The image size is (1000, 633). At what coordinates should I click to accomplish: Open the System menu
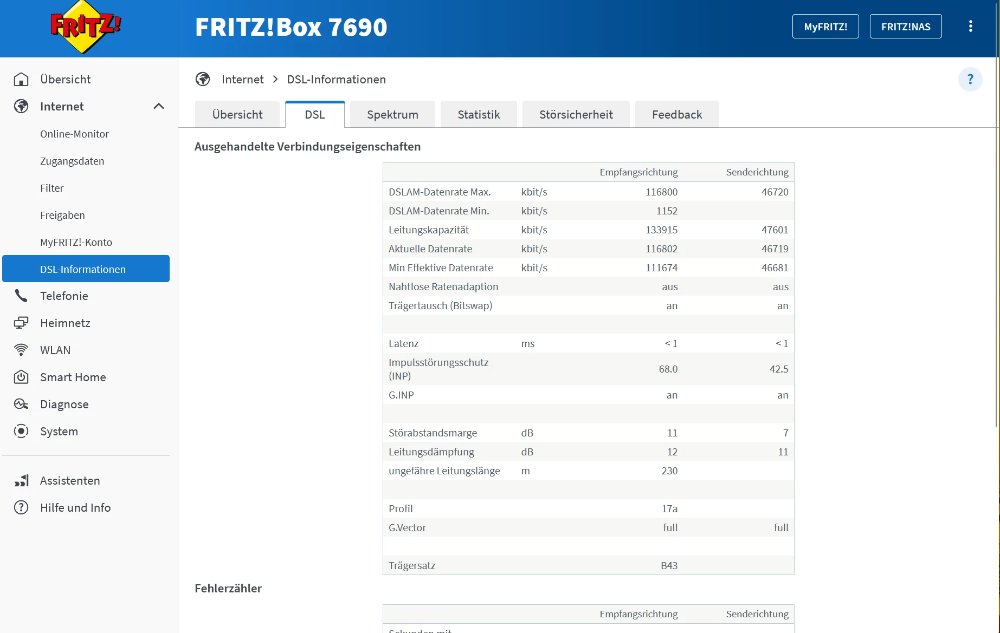click(59, 432)
